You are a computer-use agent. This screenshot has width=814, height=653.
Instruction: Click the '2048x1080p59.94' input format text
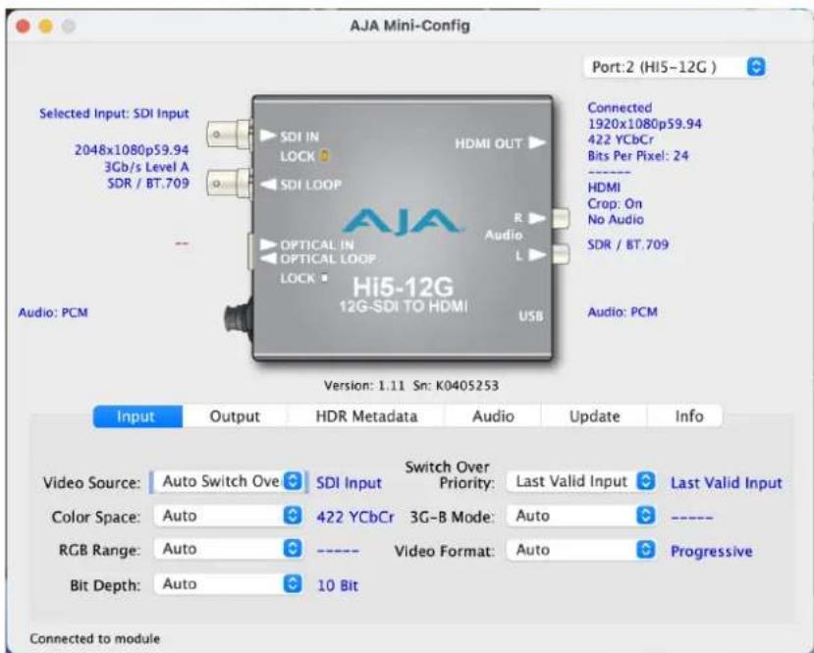point(132,150)
